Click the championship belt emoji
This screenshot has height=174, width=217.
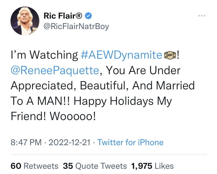click(x=170, y=55)
